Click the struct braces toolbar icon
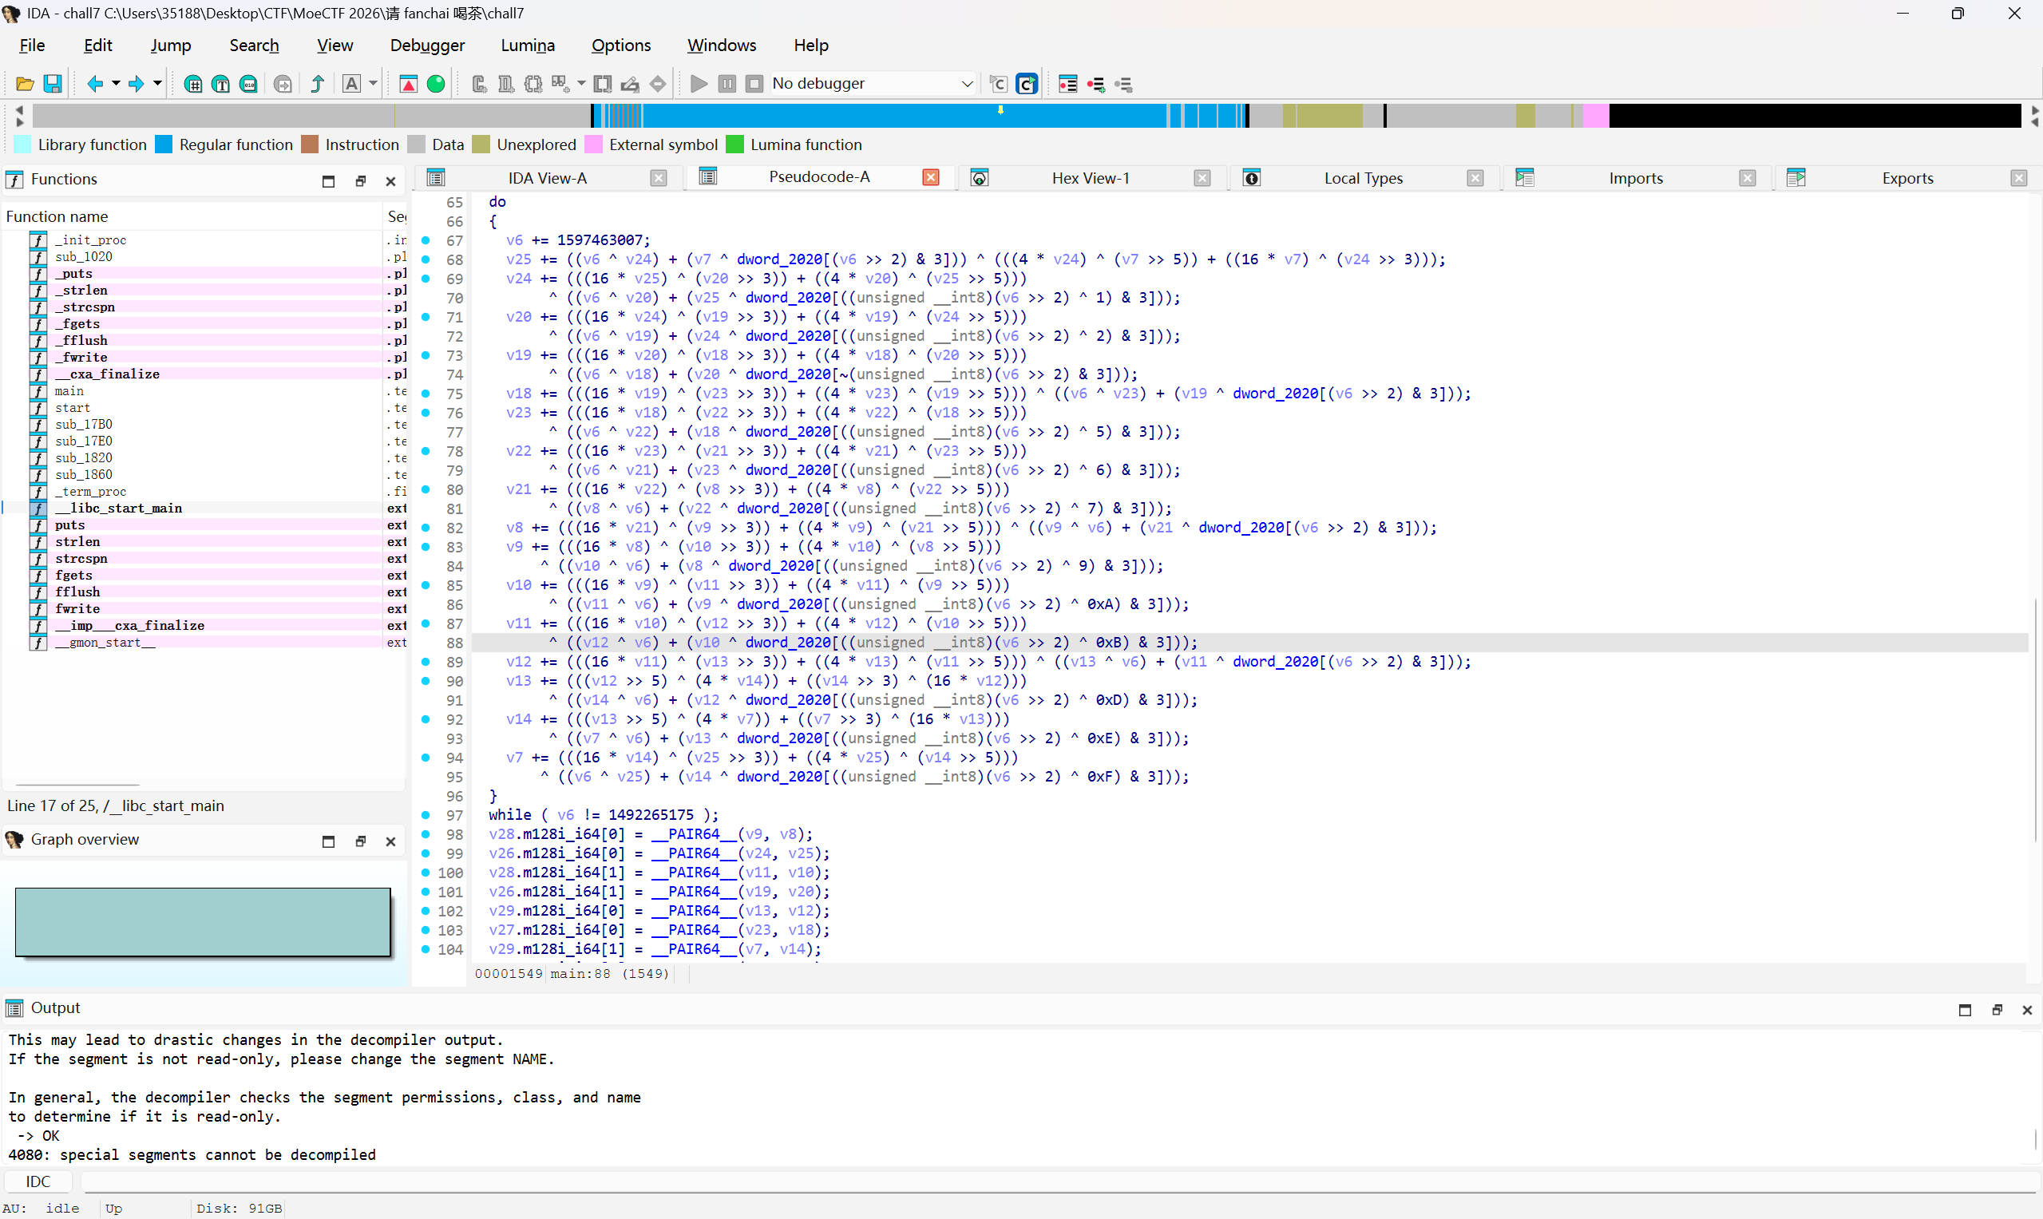Screen dimensions: 2043x1219 click(534, 84)
